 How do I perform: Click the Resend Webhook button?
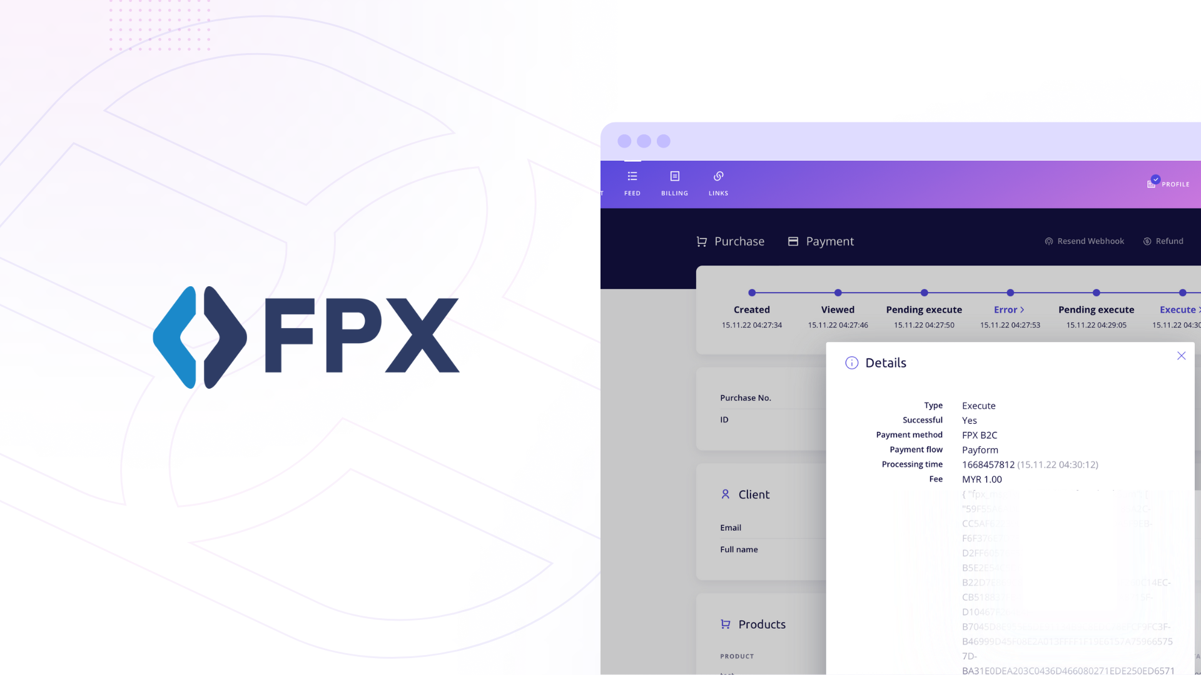pyautogui.click(x=1084, y=240)
